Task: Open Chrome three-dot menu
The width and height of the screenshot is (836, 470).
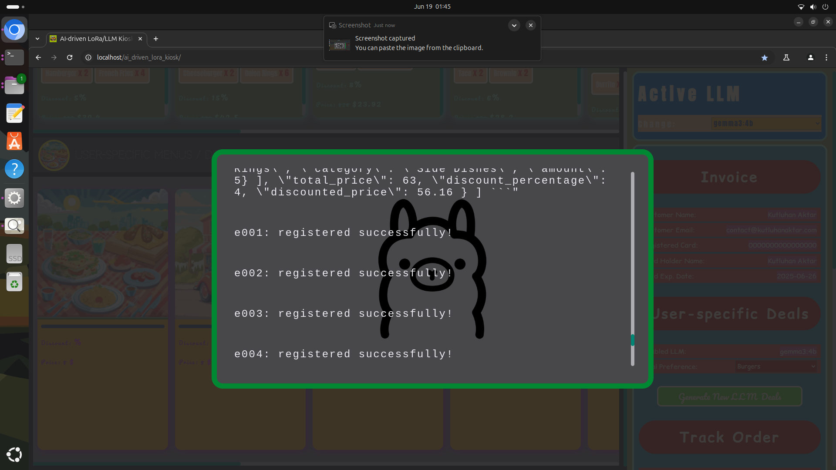Action: [x=826, y=57]
